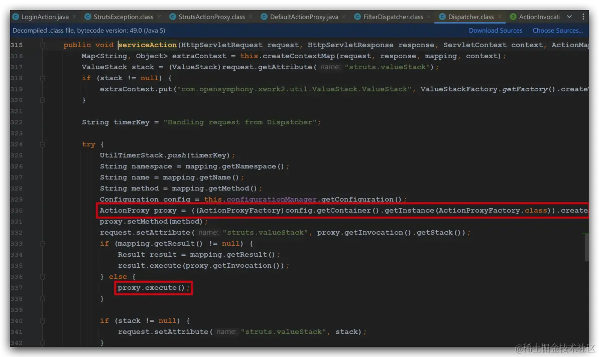Click the proxy.execute() statement
The width and height of the screenshot is (599, 357).
coord(154,288)
